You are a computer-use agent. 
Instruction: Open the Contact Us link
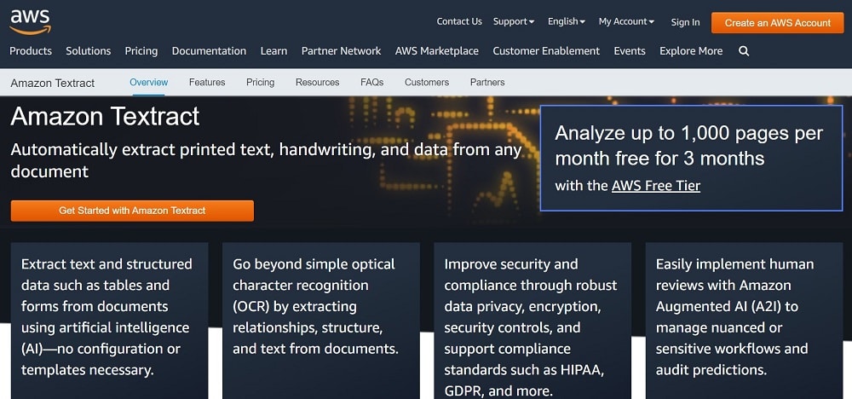[x=459, y=22]
